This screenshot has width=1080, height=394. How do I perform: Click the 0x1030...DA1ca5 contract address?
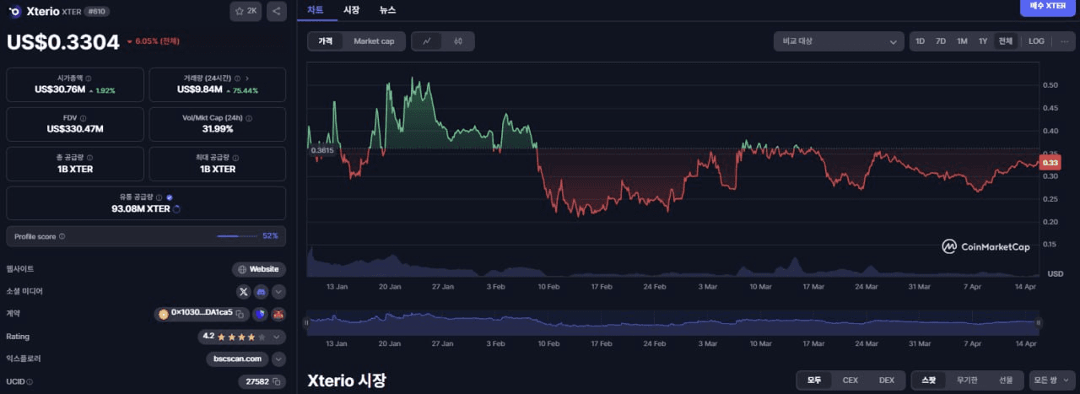click(202, 313)
